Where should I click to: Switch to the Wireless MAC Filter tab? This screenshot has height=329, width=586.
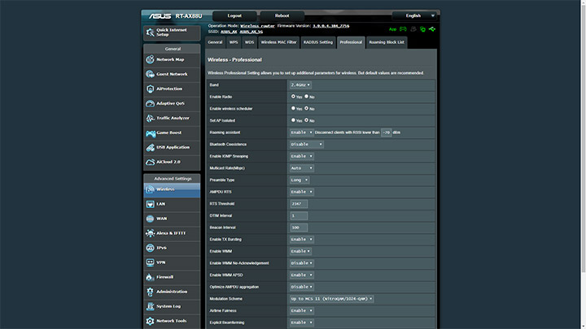pos(278,41)
